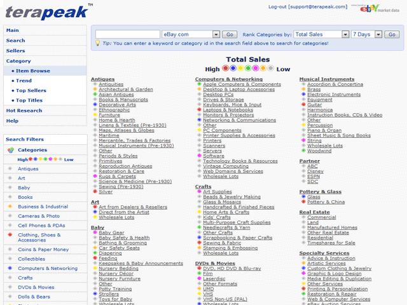
Task: Select the Category menu item
Action: (45, 61)
